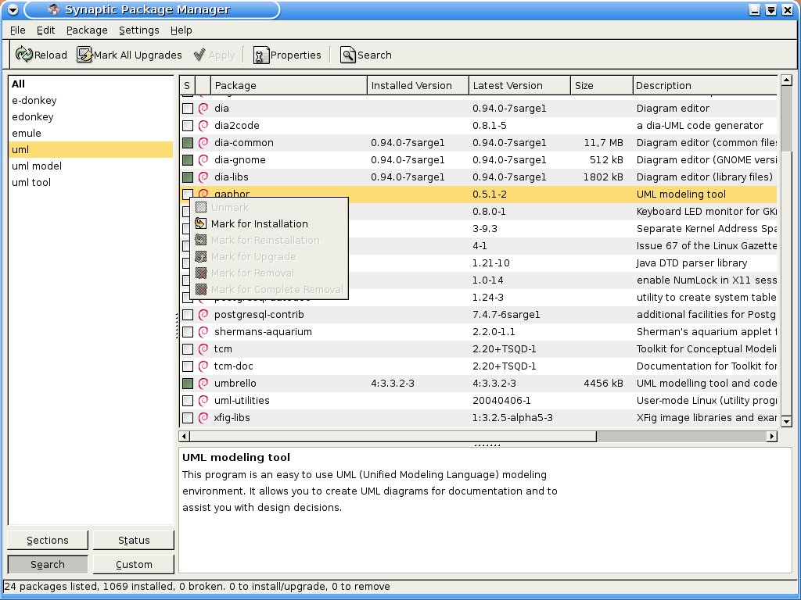Screen dimensions: 801x600
Task: Open the window menu arrow in title bar
Action: (x=13, y=9)
